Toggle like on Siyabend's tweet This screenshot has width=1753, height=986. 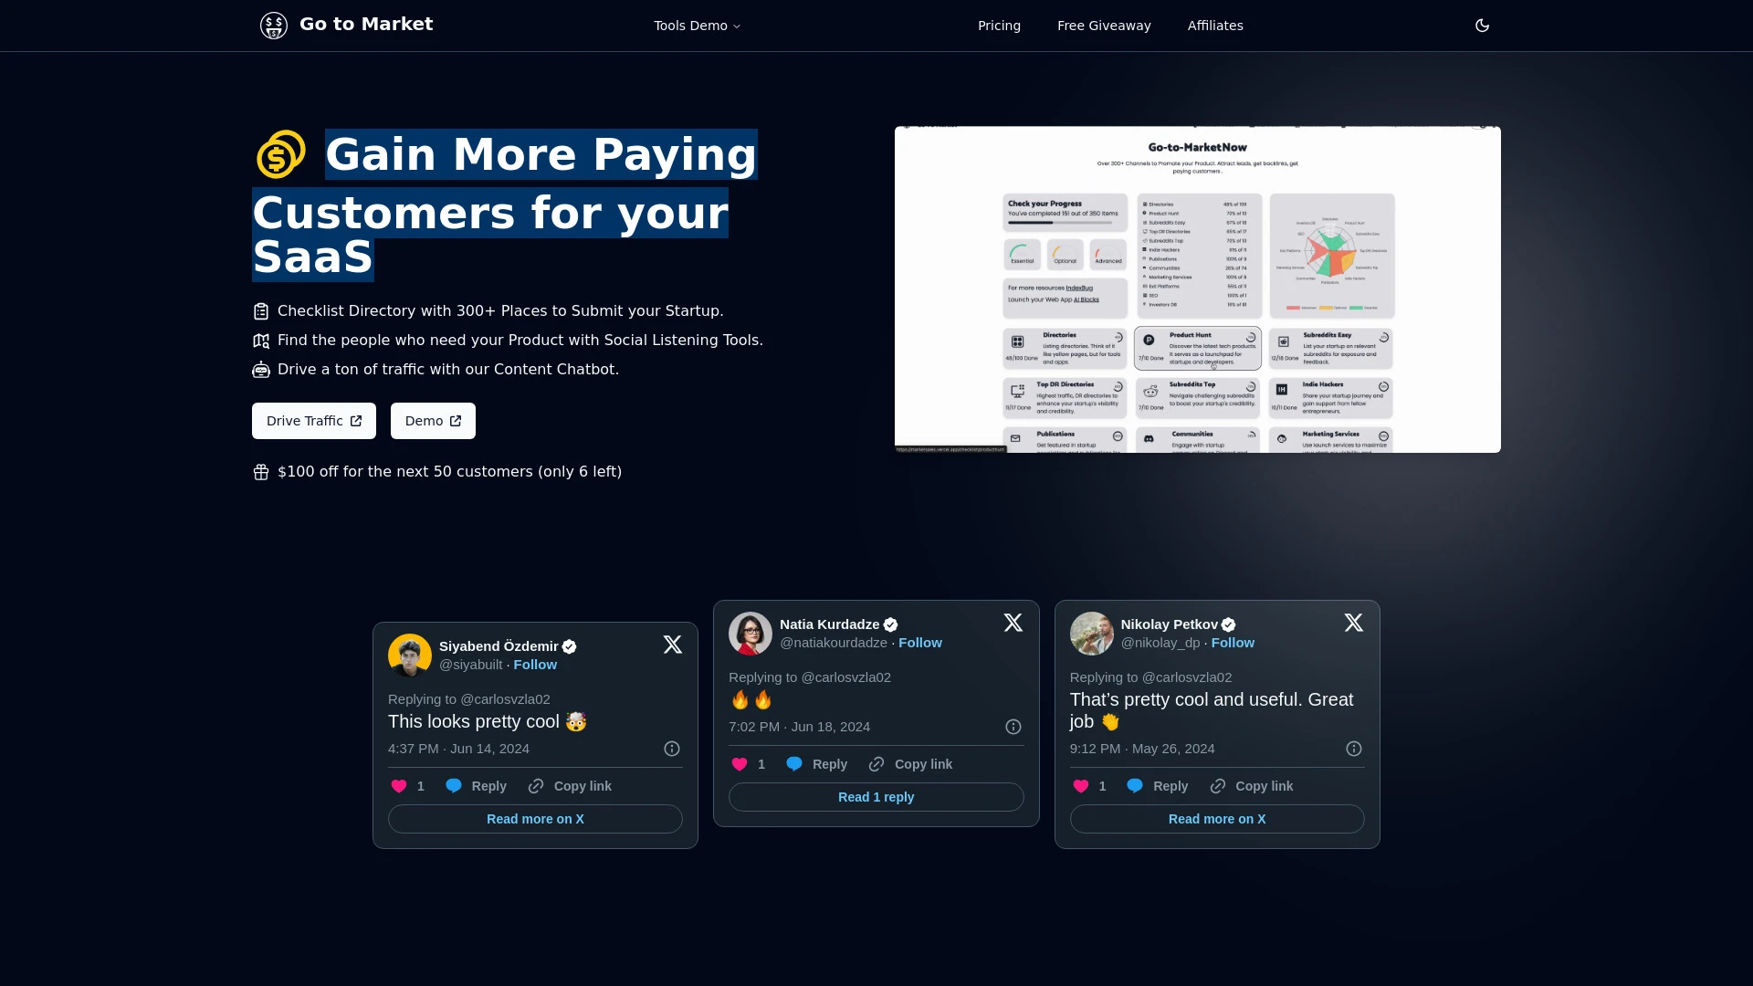coord(398,785)
